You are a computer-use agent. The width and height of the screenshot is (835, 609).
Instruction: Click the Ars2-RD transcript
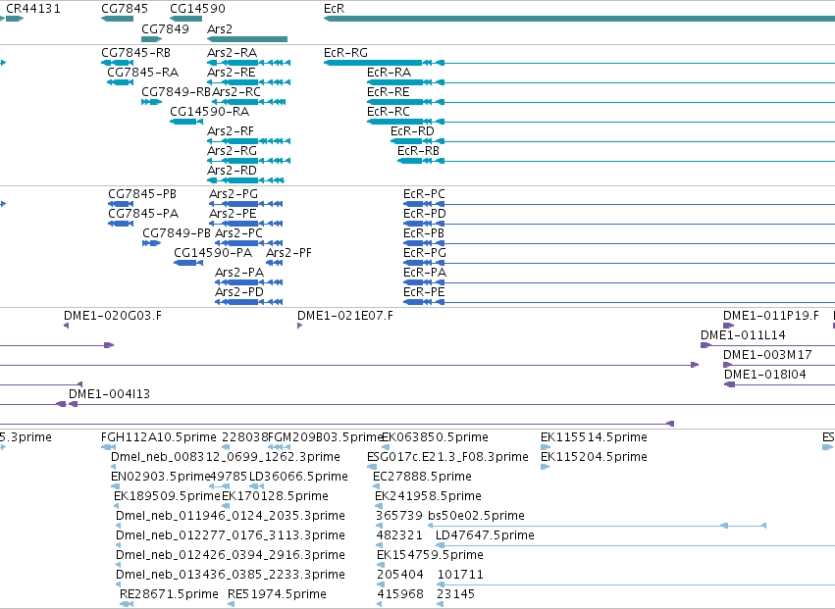[x=232, y=171]
